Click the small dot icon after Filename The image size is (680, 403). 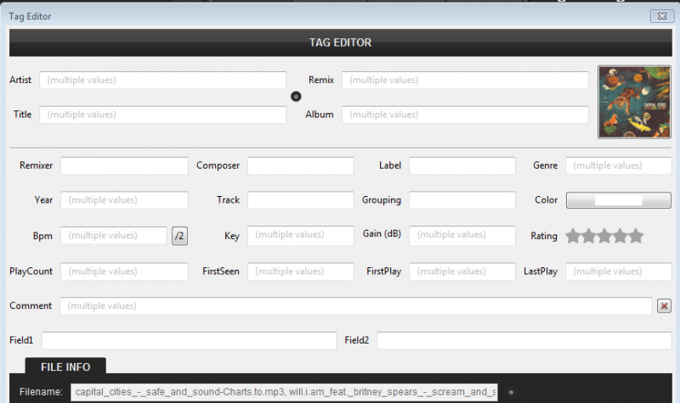pos(511,392)
